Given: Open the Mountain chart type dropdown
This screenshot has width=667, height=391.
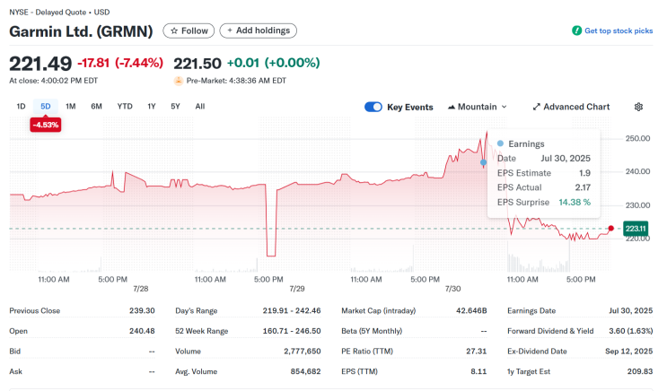Looking at the screenshot, I should point(478,107).
